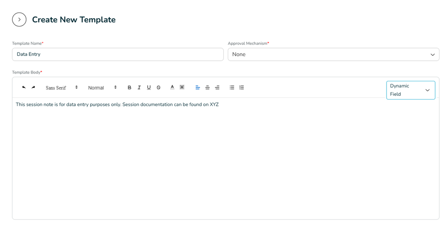This screenshot has height=231, width=446.
Task: Open the Normal text size dropdown
Action: pyautogui.click(x=102, y=88)
